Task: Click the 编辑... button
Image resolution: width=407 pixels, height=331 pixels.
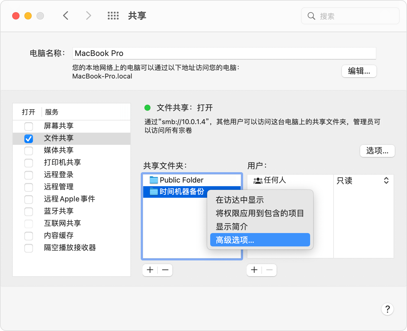Action: tap(359, 71)
